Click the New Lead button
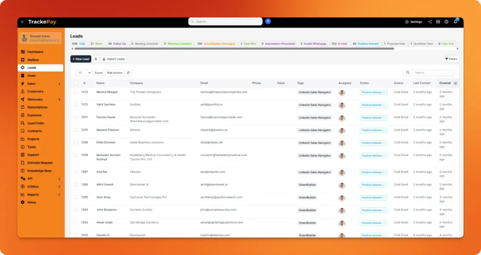The height and width of the screenshot is (255, 481). tap(81, 59)
